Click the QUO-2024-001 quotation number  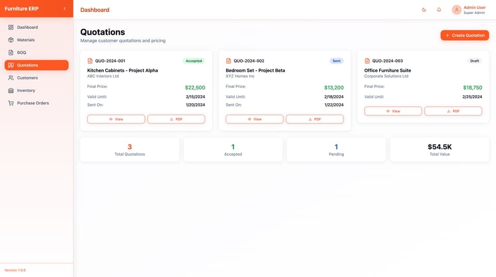[110, 61]
